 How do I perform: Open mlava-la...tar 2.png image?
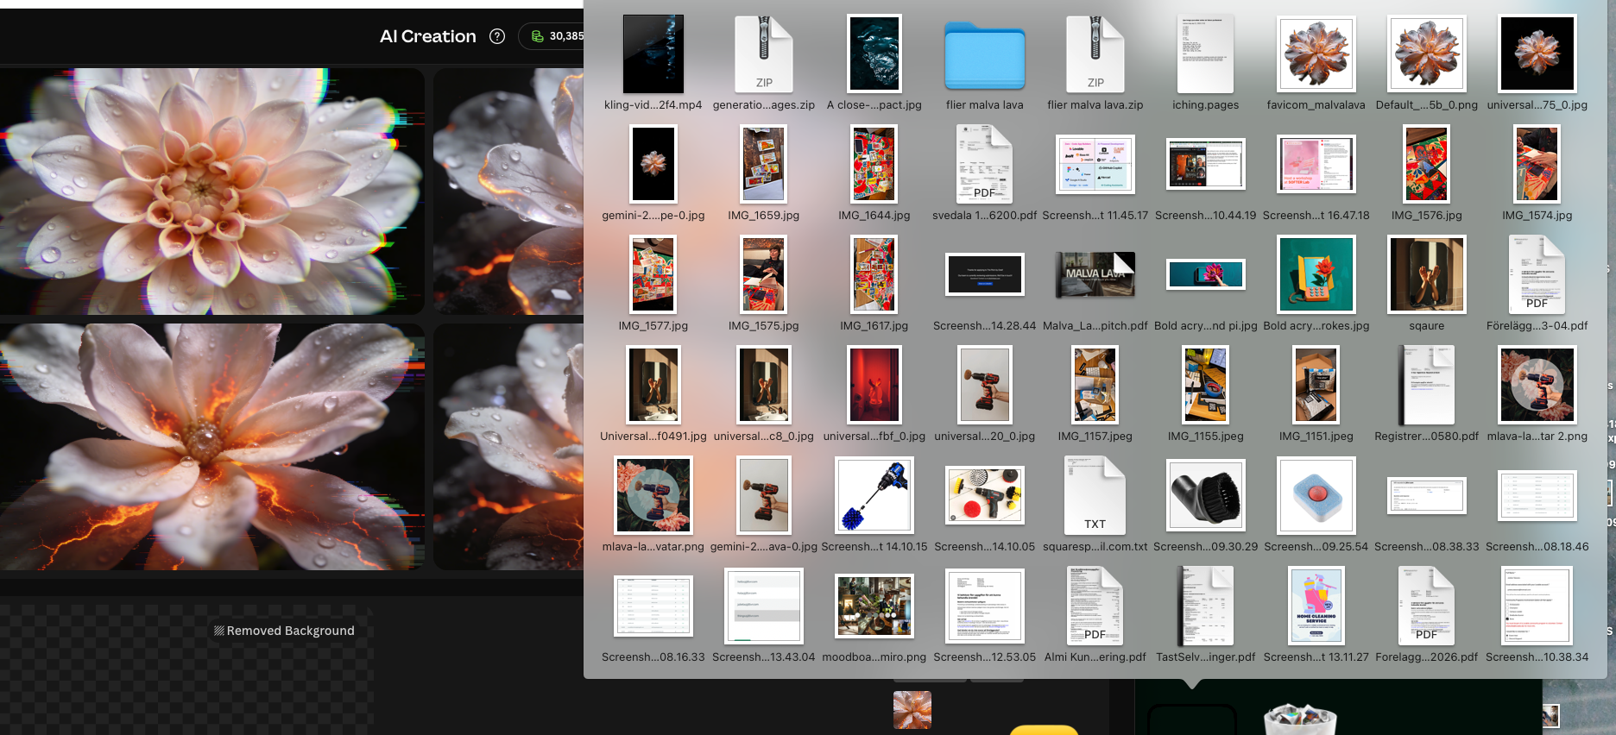[1537, 385]
